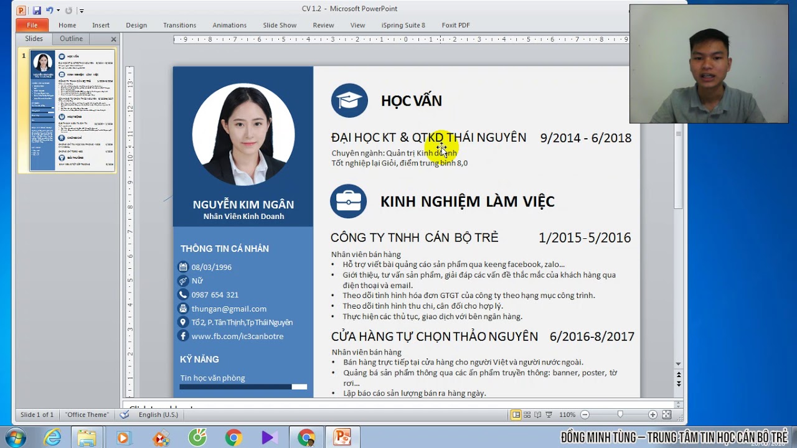The height and width of the screenshot is (448, 797).
Task: Switch to the Insert ribbon tab
Action: coord(101,25)
